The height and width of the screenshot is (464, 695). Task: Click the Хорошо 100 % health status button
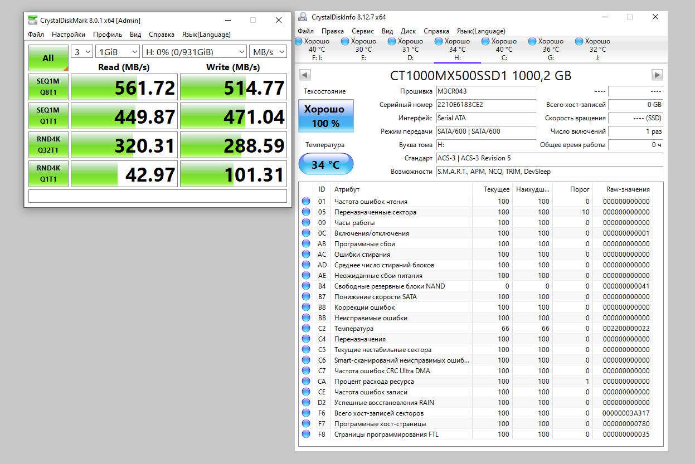coord(325,116)
